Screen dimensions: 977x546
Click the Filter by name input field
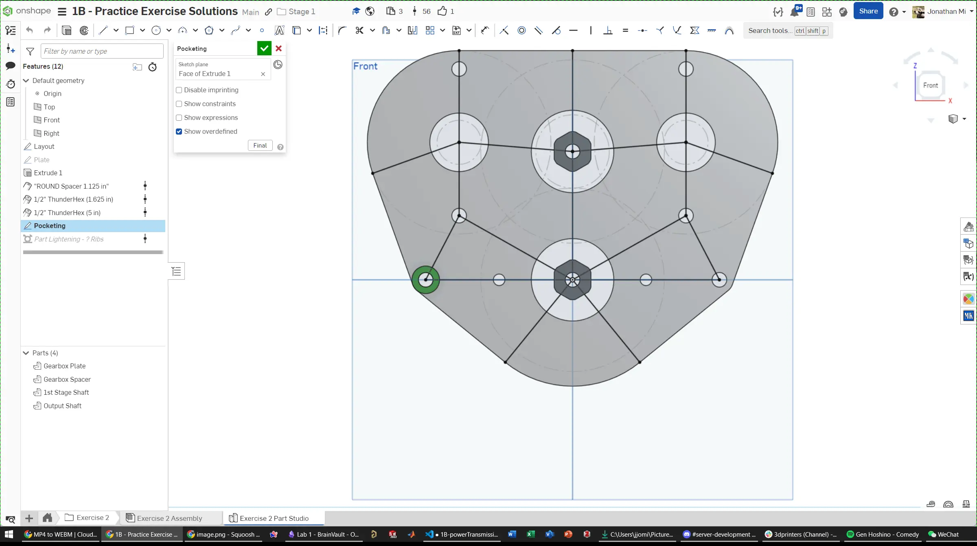tap(102, 51)
